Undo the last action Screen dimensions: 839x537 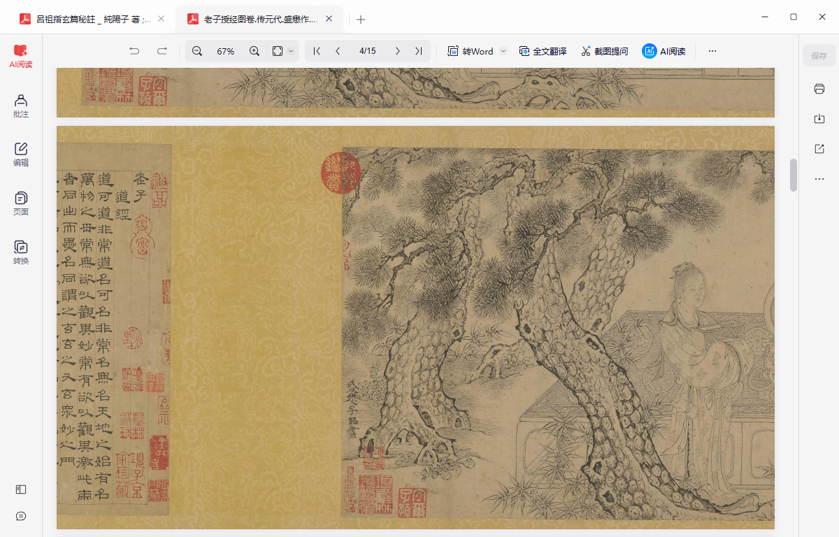pos(134,51)
